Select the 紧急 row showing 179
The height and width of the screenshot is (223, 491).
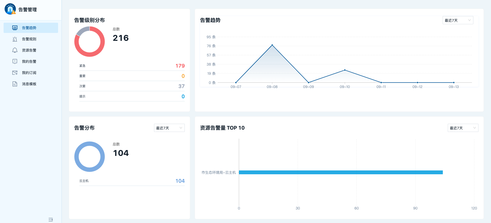pos(132,66)
